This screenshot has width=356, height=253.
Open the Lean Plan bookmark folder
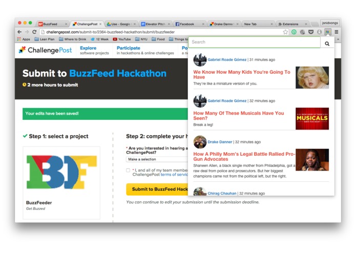click(x=45, y=39)
